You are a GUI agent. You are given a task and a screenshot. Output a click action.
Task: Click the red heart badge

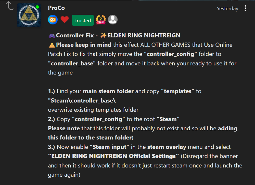65,20
